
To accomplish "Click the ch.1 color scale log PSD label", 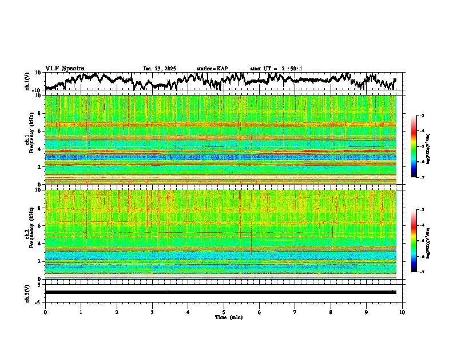I will [x=428, y=149].
